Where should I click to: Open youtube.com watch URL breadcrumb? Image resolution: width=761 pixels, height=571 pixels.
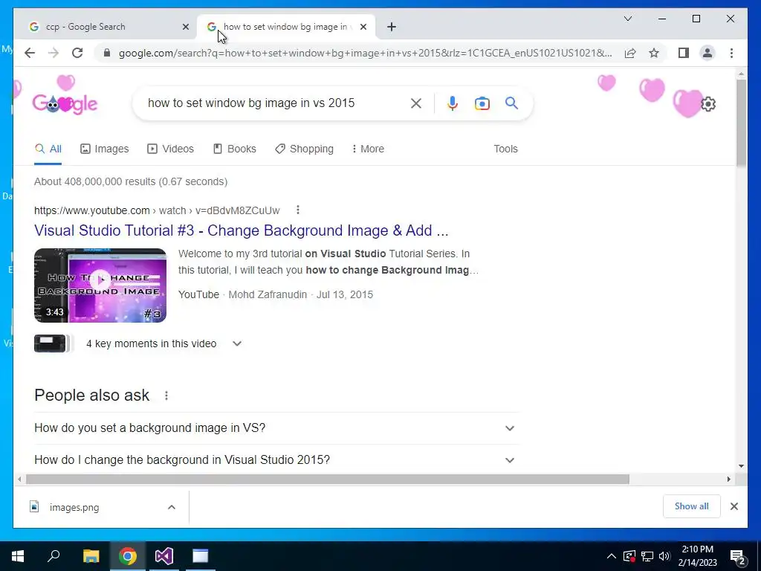coord(157,210)
